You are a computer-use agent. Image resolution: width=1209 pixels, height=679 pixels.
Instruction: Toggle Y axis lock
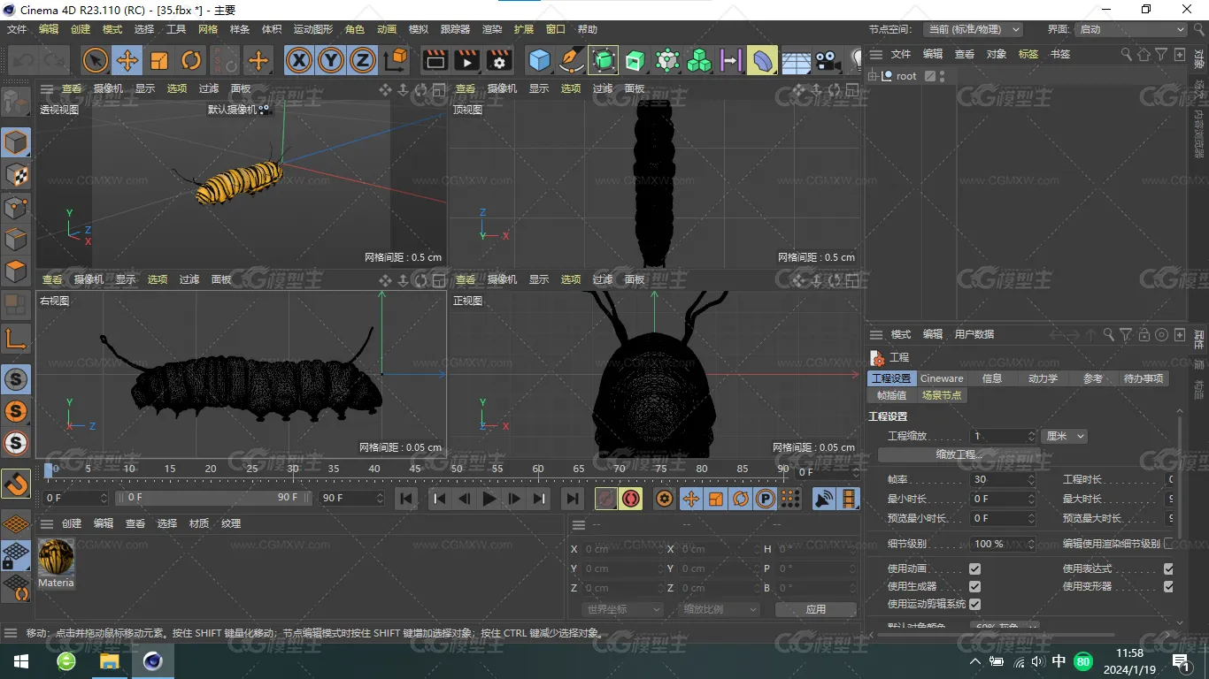point(331,60)
